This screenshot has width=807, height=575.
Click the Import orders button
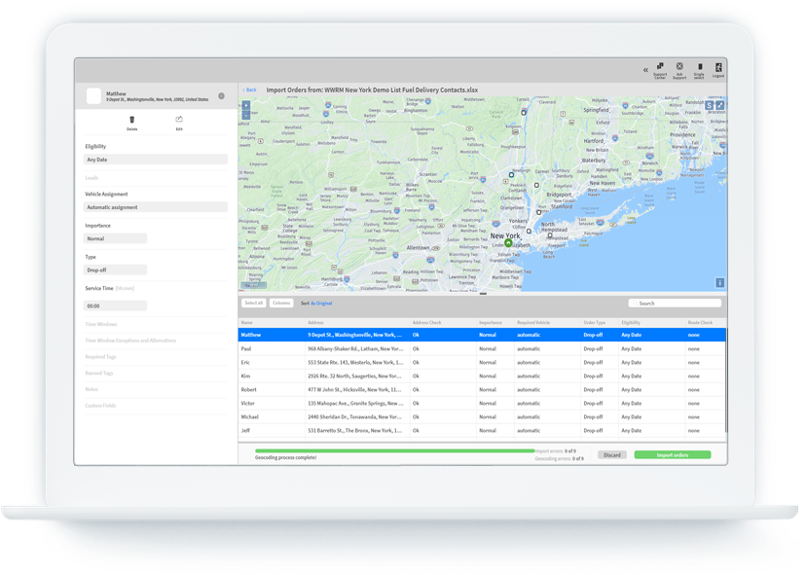(x=672, y=454)
